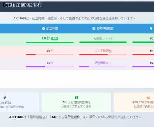Click the green badge next to 10秒
Screen dimensions: 154x127
[x=55, y=38]
